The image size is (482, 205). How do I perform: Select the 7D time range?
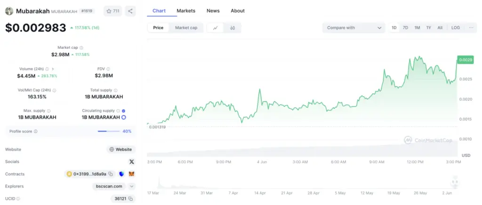405,28
